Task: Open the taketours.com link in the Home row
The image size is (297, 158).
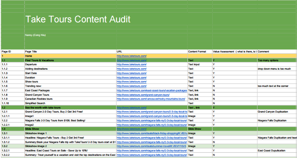Action: (131, 56)
